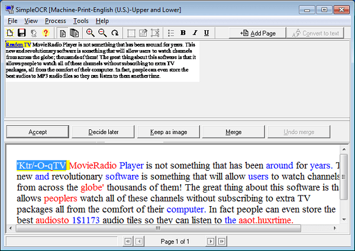Accept the suggested word
Viewport: 355px width, 251px height.
point(38,132)
